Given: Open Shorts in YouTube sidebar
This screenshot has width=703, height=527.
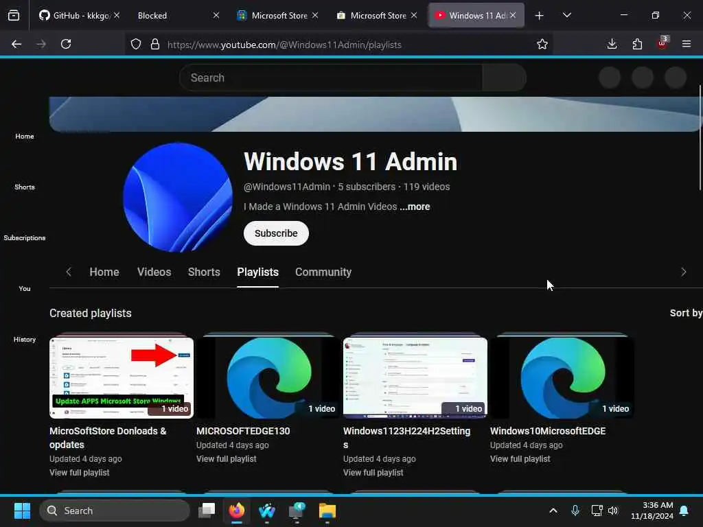Looking at the screenshot, I should click(x=24, y=187).
